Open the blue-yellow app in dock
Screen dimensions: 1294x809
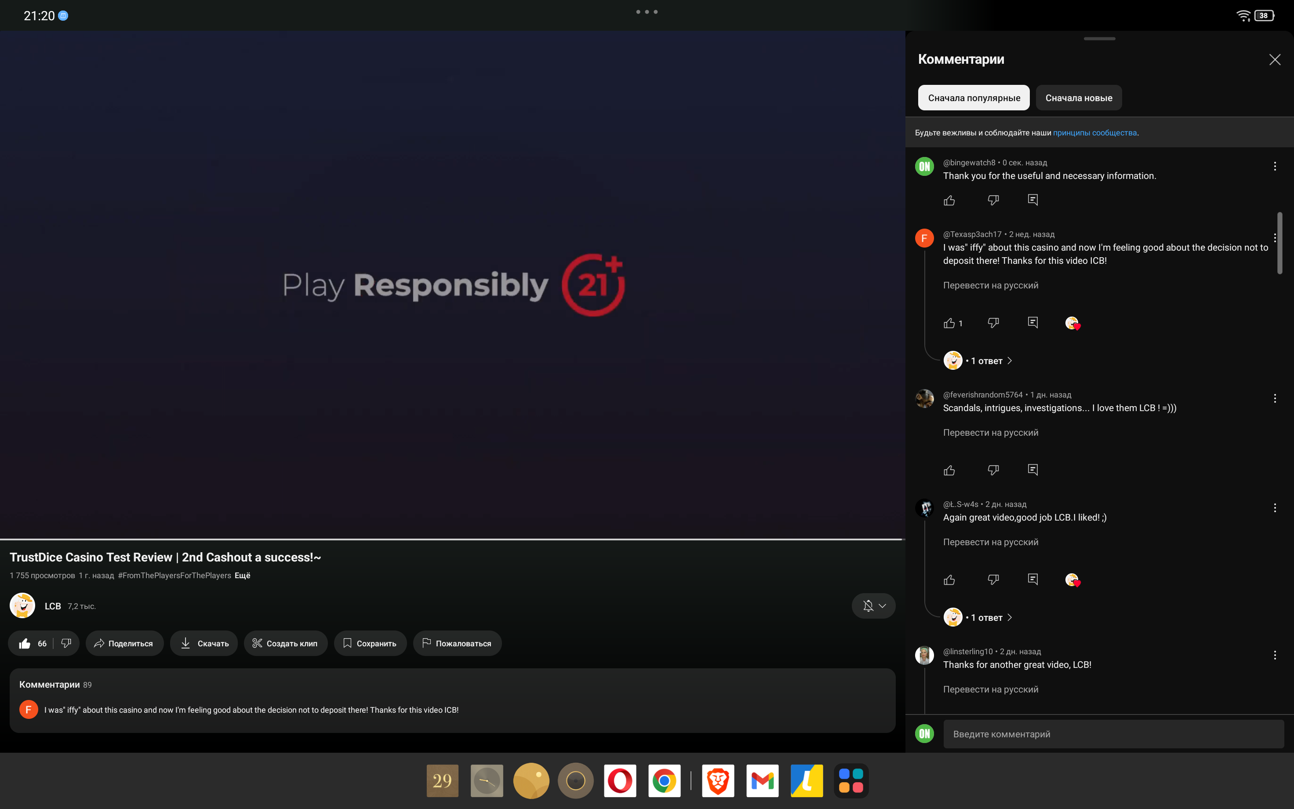tap(807, 781)
